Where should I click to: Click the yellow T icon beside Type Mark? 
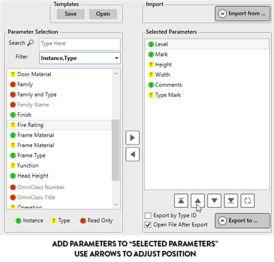pos(151,95)
